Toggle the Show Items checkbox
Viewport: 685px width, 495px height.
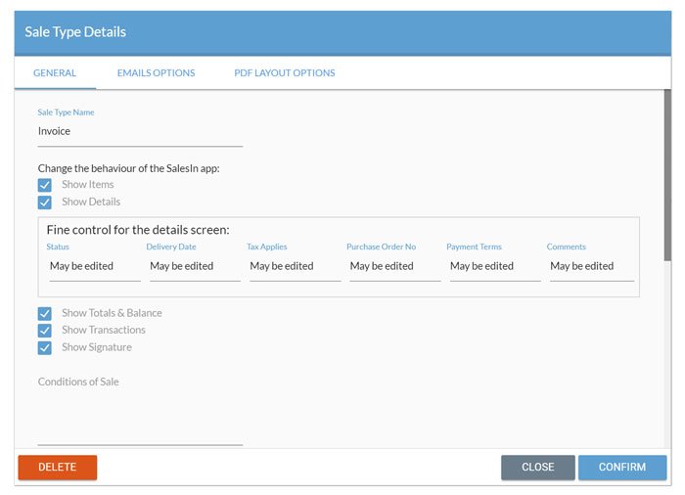coord(45,185)
